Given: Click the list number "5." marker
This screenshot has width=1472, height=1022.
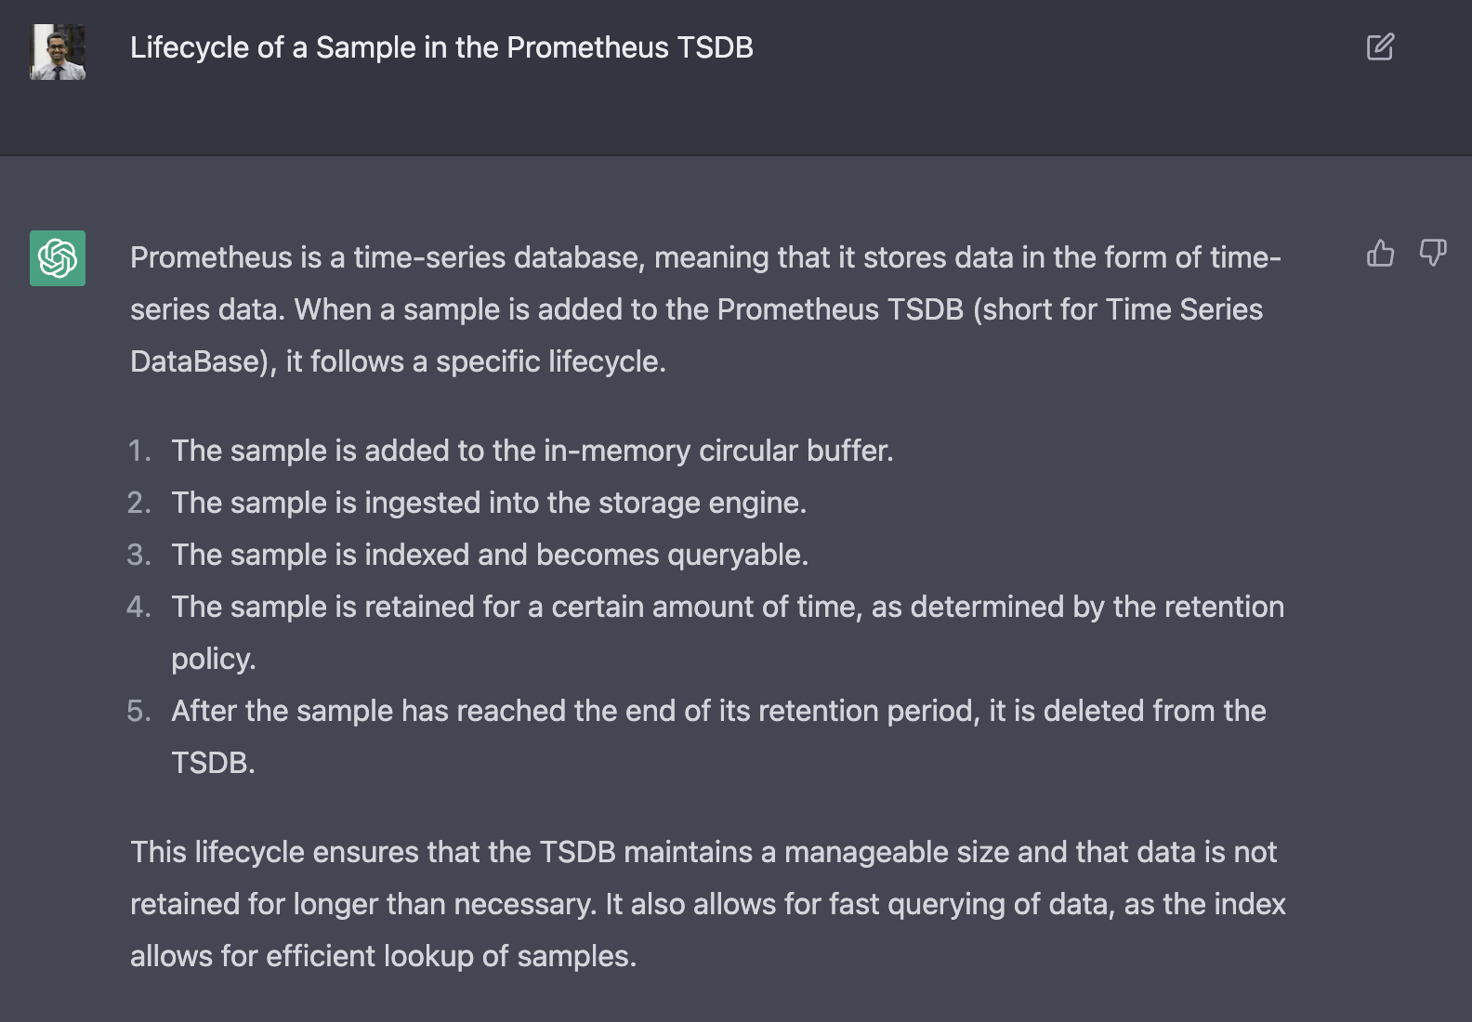Looking at the screenshot, I should click(139, 711).
